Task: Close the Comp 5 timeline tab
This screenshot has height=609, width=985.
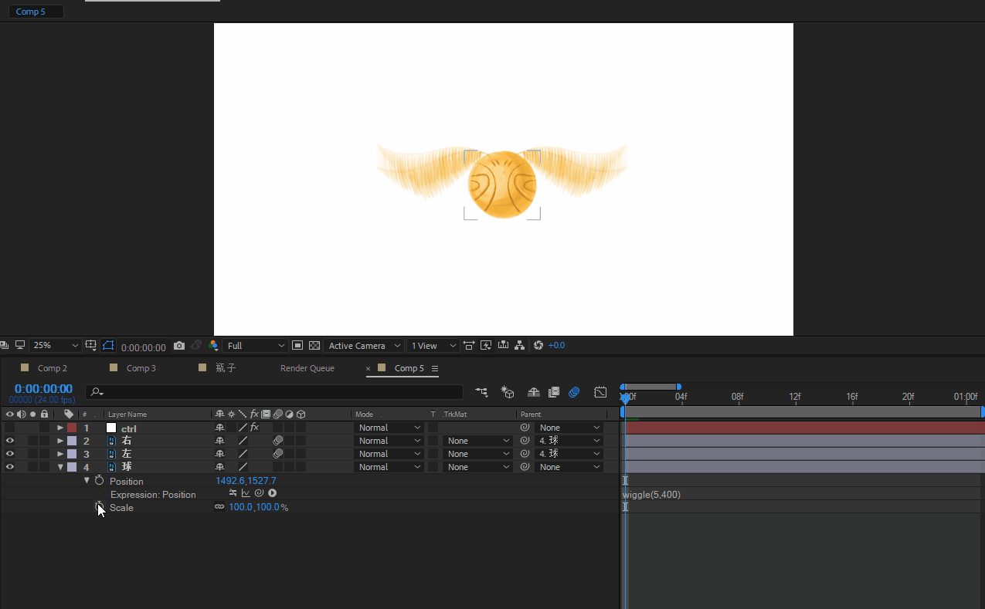Action: tap(369, 368)
